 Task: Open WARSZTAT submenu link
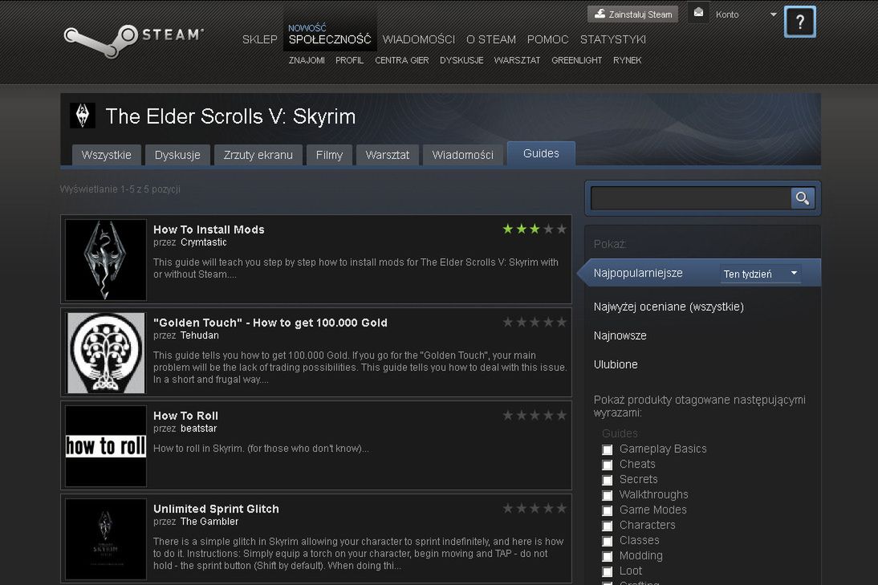[x=518, y=60]
